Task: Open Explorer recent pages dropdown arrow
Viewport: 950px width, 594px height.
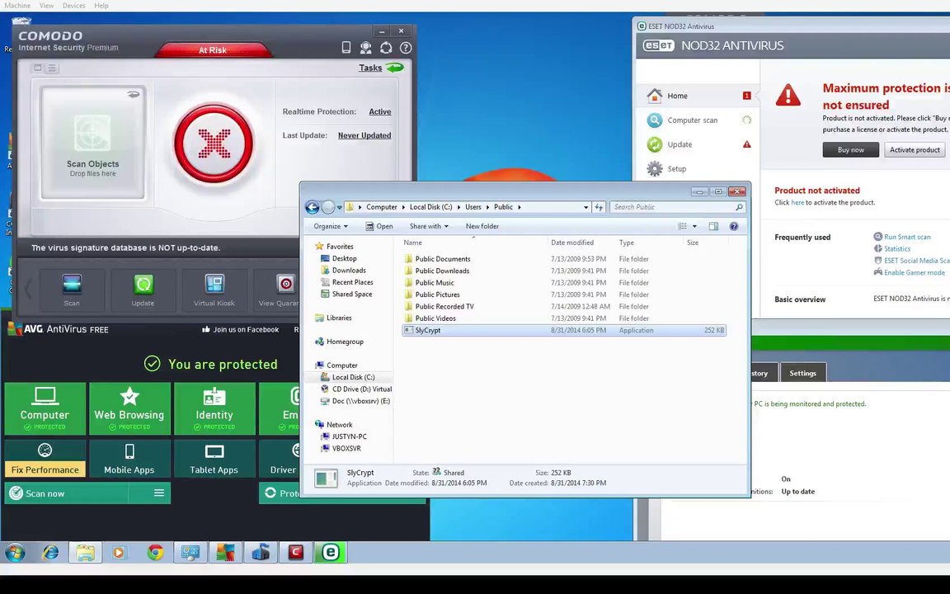Action: point(339,207)
